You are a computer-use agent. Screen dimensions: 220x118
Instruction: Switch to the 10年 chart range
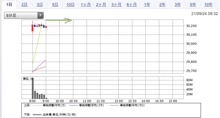[208, 5]
